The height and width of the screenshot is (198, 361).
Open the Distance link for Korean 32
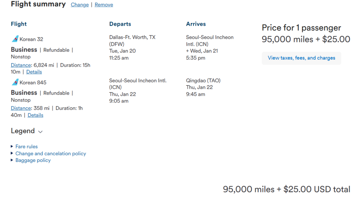[21, 65]
